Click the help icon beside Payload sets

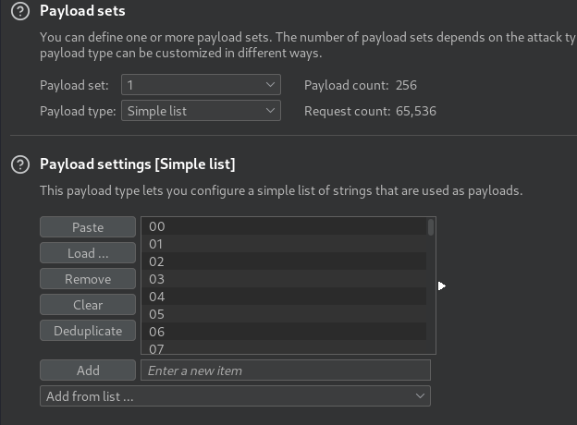18,11
